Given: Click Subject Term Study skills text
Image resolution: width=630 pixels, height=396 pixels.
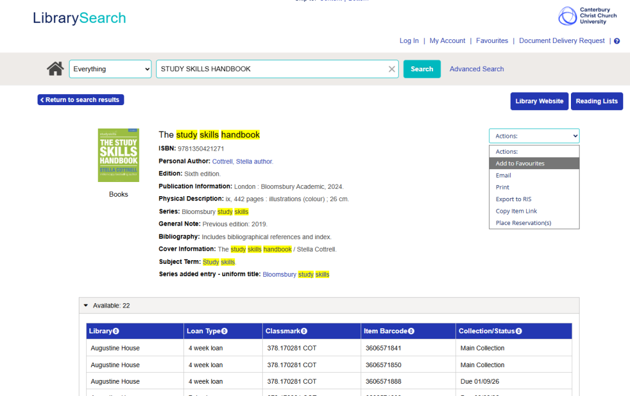Looking at the screenshot, I should click(220, 262).
